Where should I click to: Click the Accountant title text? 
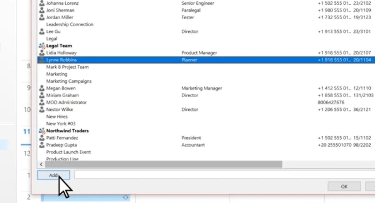tap(193, 145)
